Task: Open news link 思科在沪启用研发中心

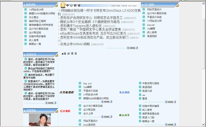Action: (76, 18)
